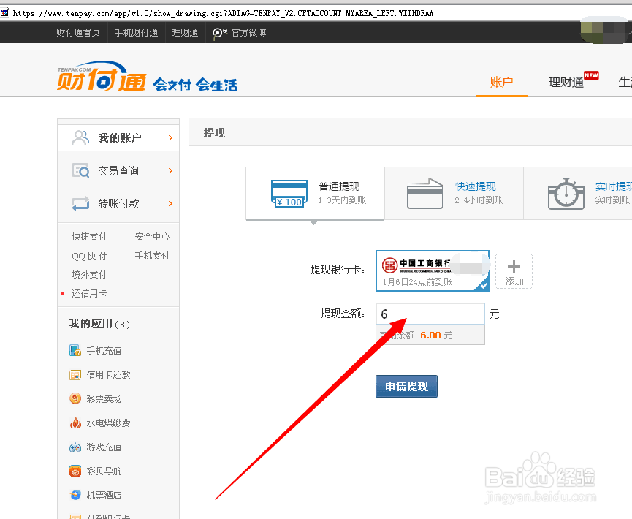The image size is (632, 519).
Task: Click inside the 提现金额 amount input field
Action: coord(430,314)
